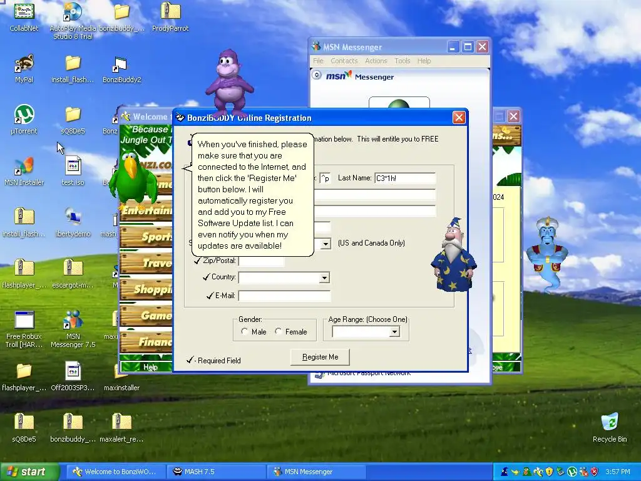Viewport: 641px width, 481px height.
Task: Click the Games wooden sign button
Action: [x=146, y=315]
